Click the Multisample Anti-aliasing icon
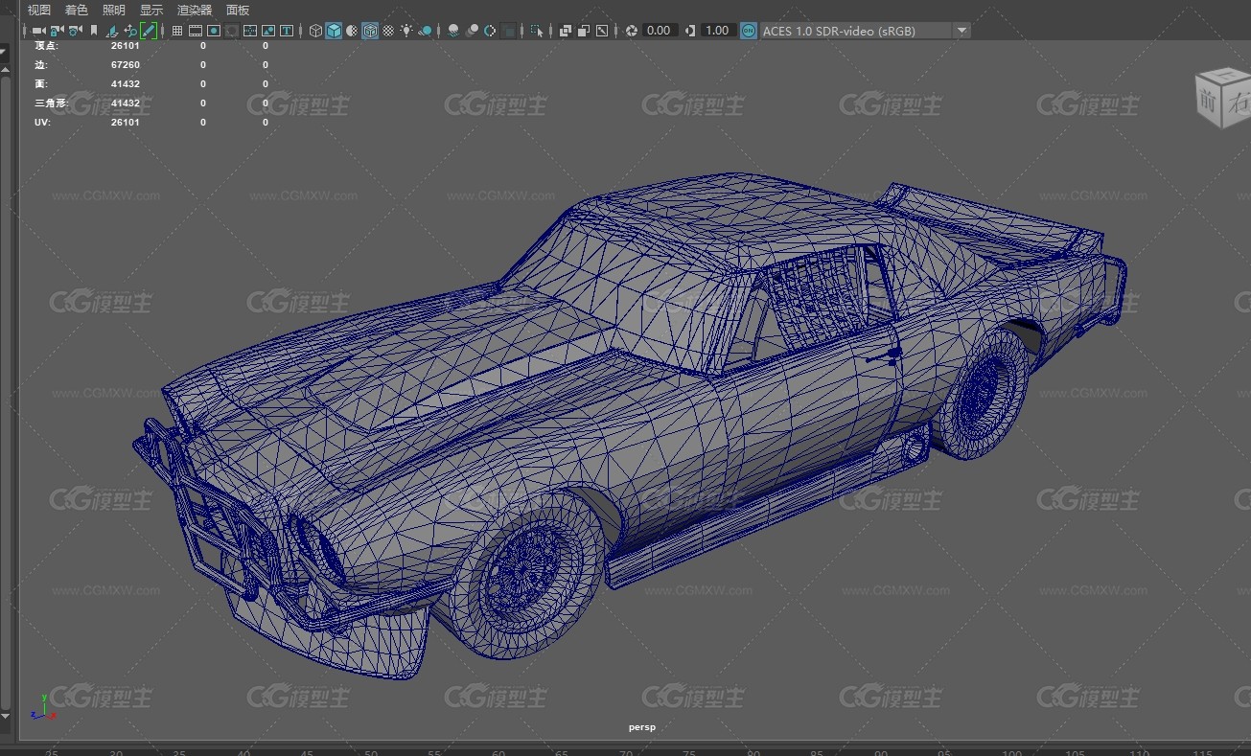This screenshot has width=1251, height=756. 490,31
